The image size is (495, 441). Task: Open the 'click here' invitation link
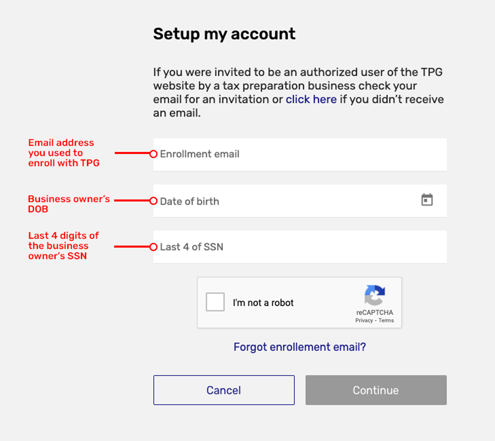[x=311, y=99]
